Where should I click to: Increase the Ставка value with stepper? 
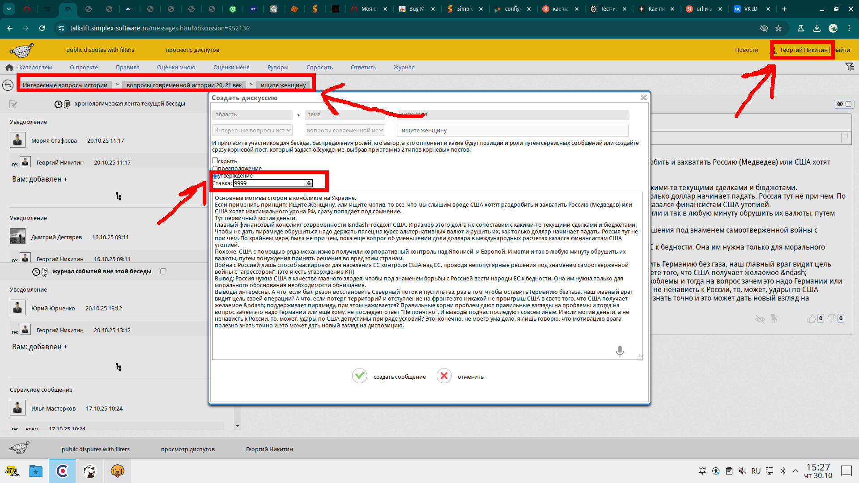pos(309,182)
